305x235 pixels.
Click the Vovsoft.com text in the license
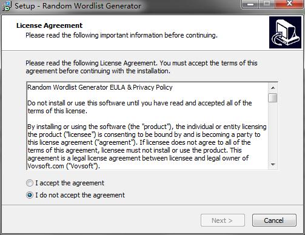[45, 166]
